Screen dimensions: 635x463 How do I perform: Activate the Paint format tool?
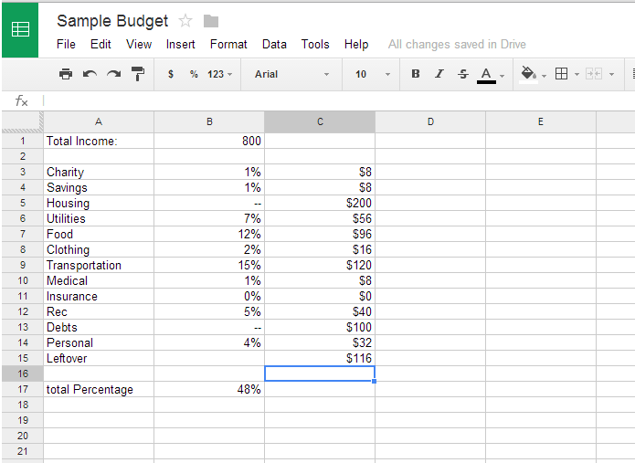coord(138,74)
